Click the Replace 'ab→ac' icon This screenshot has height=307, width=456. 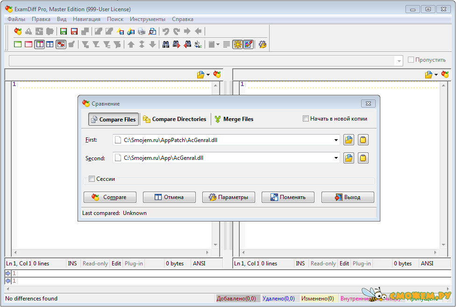pyautogui.click(x=198, y=44)
